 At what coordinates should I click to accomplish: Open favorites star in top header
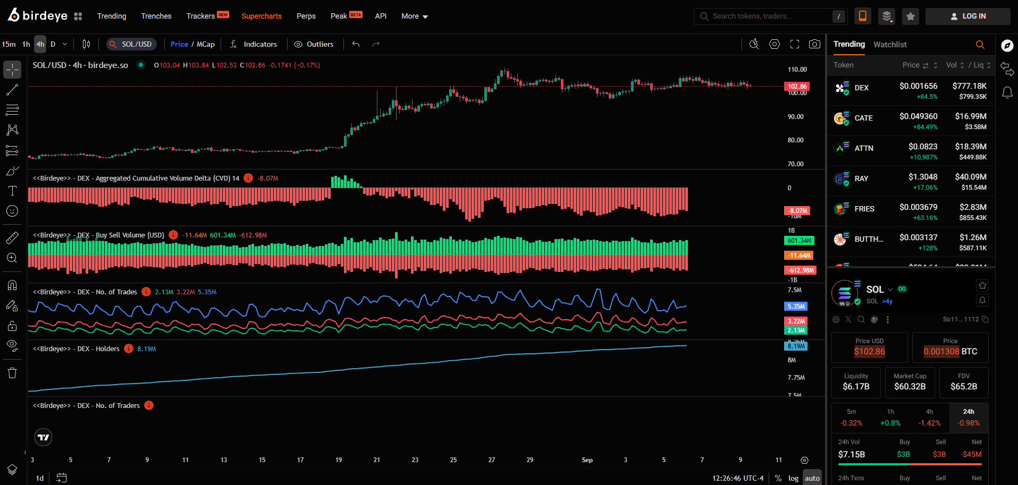click(911, 16)
